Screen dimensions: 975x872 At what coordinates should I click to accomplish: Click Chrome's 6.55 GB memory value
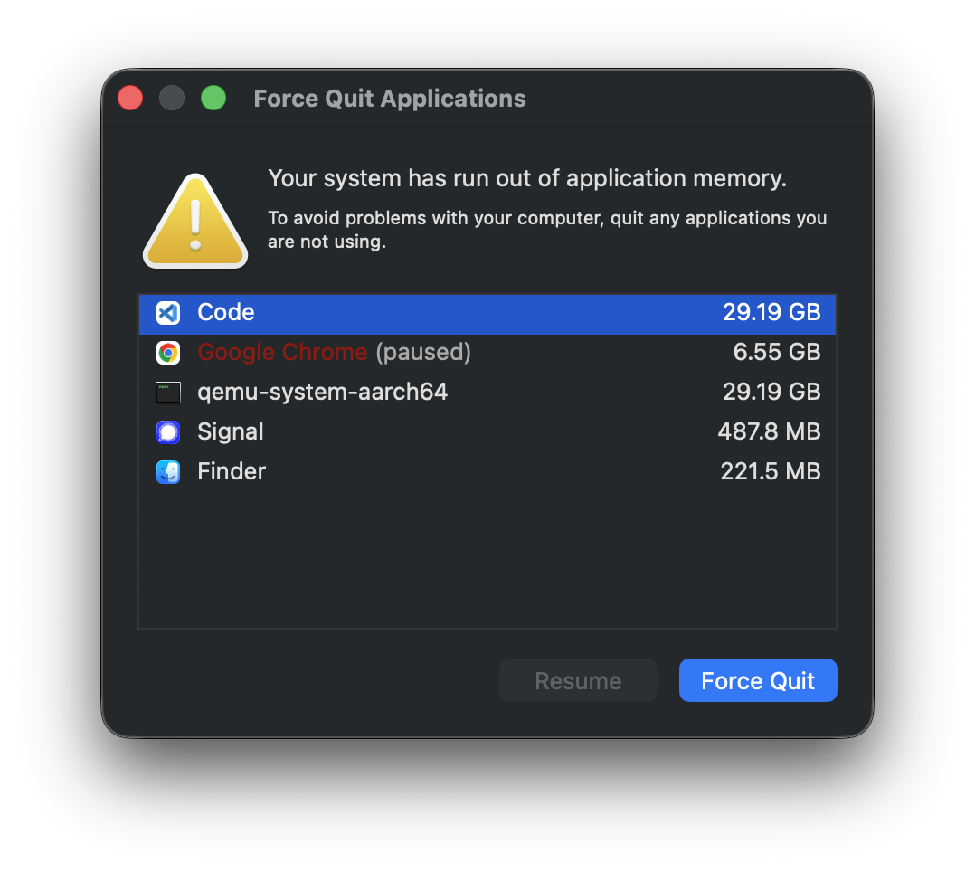point(776,353)
